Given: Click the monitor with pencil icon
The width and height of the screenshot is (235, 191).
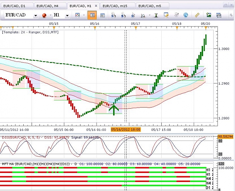Looking at the screenshot, I should [166, 15].
